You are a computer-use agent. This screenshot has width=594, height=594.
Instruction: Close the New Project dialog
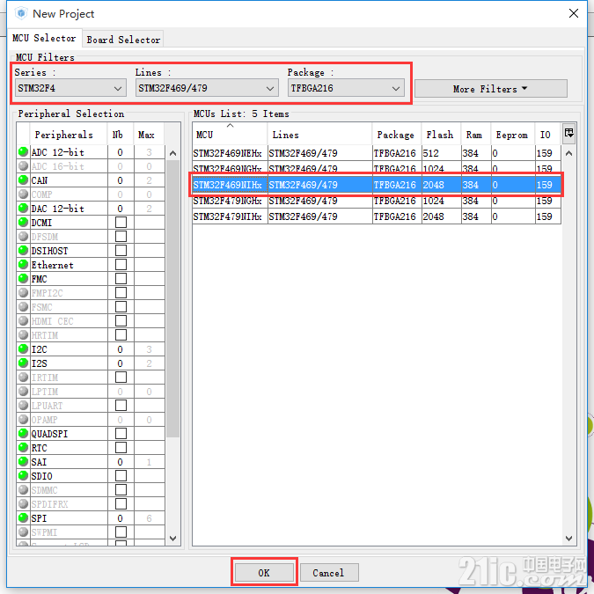coord(574,13)
